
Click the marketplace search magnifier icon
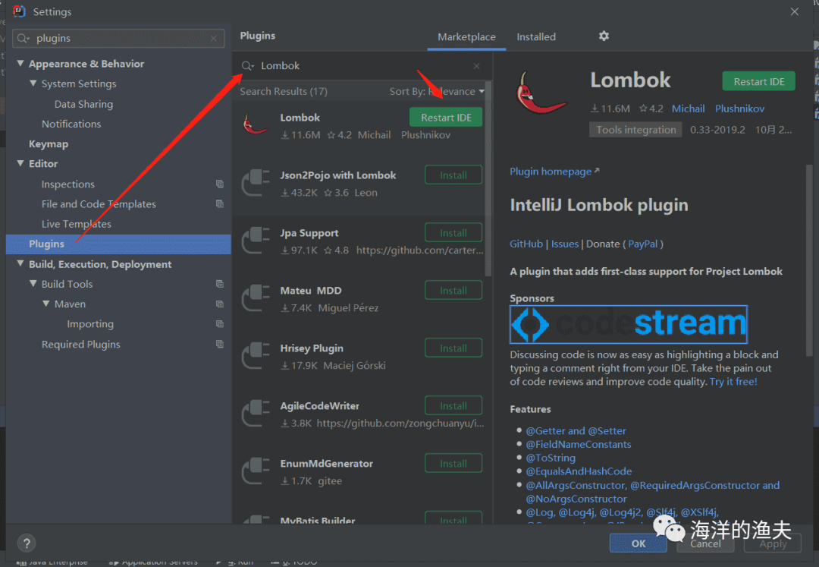[247, 66]
